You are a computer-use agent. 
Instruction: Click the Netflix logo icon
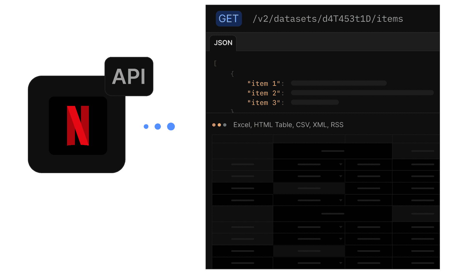coord(78,126)
